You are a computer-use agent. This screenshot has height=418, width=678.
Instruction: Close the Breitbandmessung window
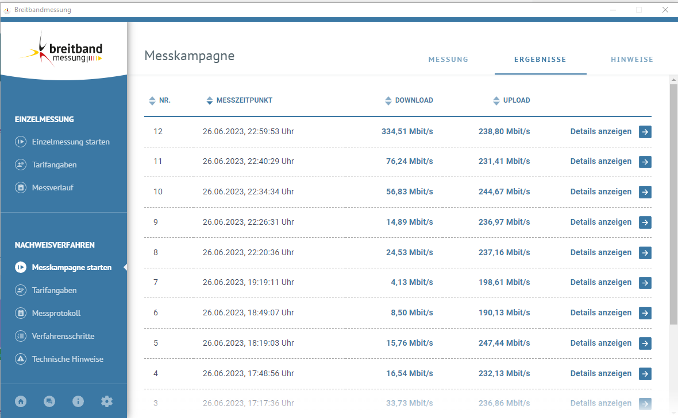click(x=665, y=10)
